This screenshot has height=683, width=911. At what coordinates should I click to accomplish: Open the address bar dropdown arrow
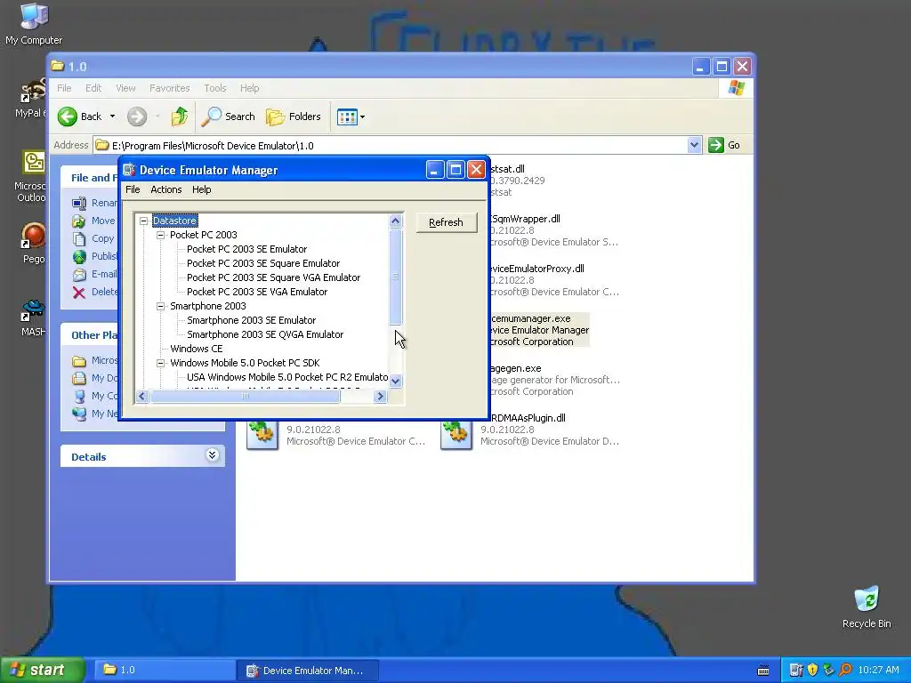pos(694,145)
